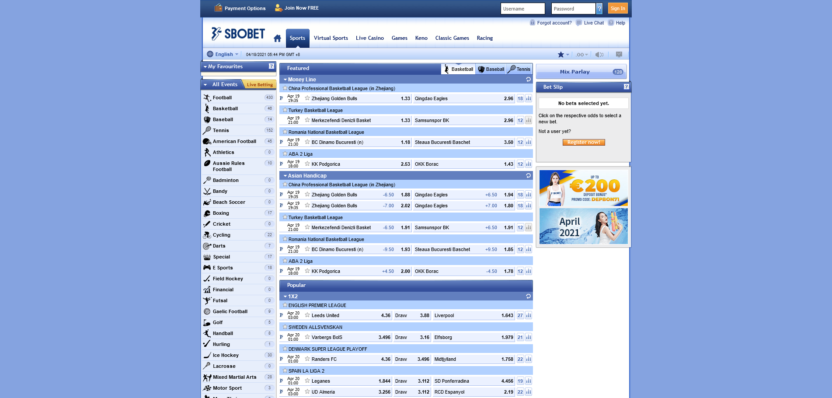The width and height of the screenshot is (832, 398).
Task: Open the April 2021 promotion banner
Action: click(x=584, y=226)
